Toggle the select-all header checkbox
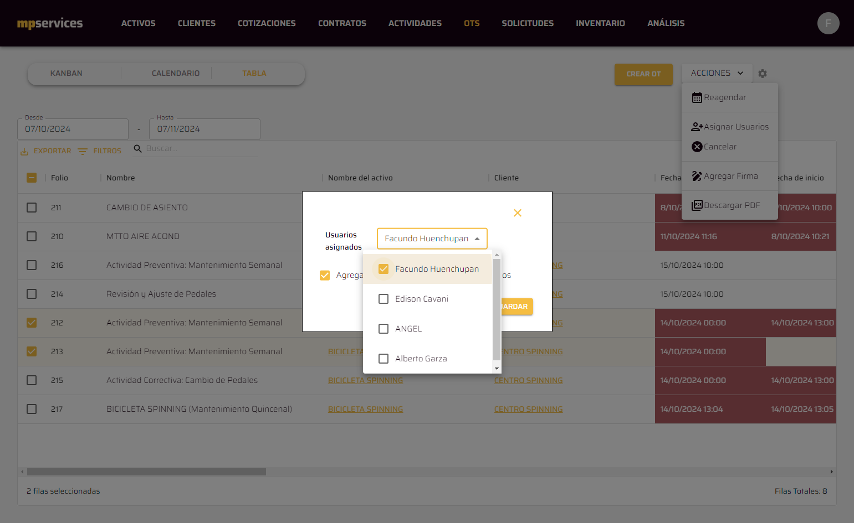This screenshot has width=854, height=523. click(x=32, y=178)
